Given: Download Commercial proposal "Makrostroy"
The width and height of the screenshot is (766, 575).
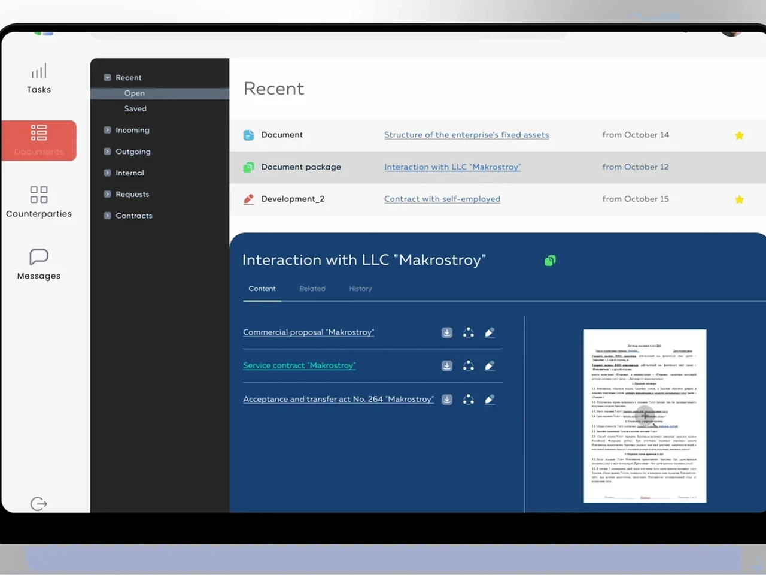Looking at the screenshot, I should [x=447, y=332].
